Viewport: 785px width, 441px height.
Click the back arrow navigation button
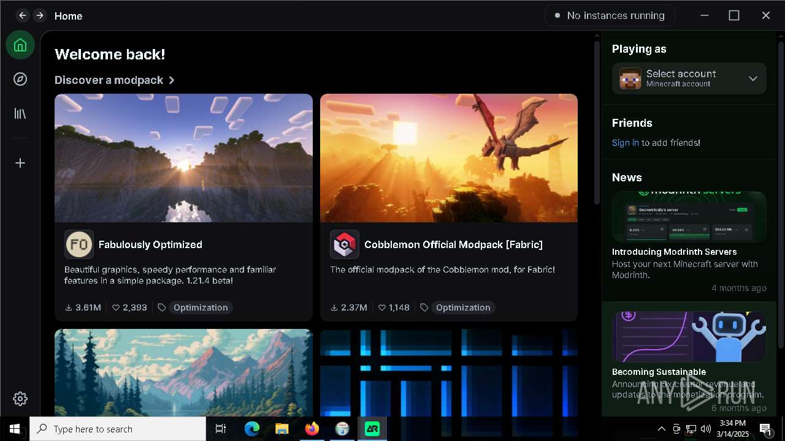coord(23,15)
